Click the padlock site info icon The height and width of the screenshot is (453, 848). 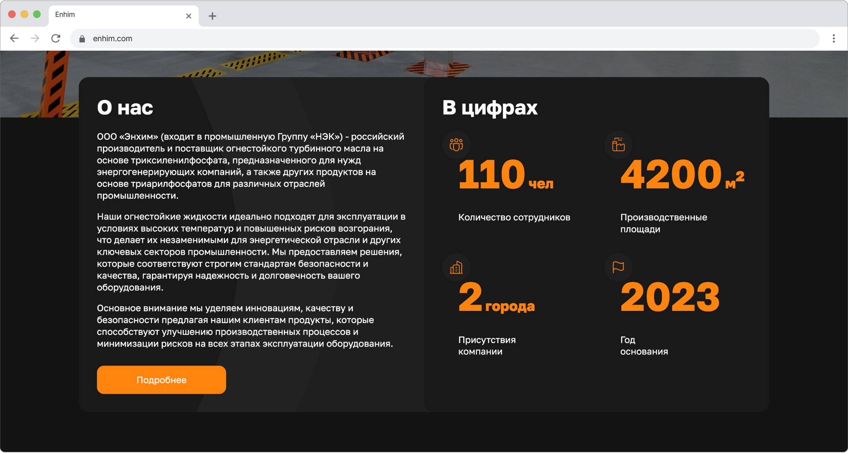(82, 38)
